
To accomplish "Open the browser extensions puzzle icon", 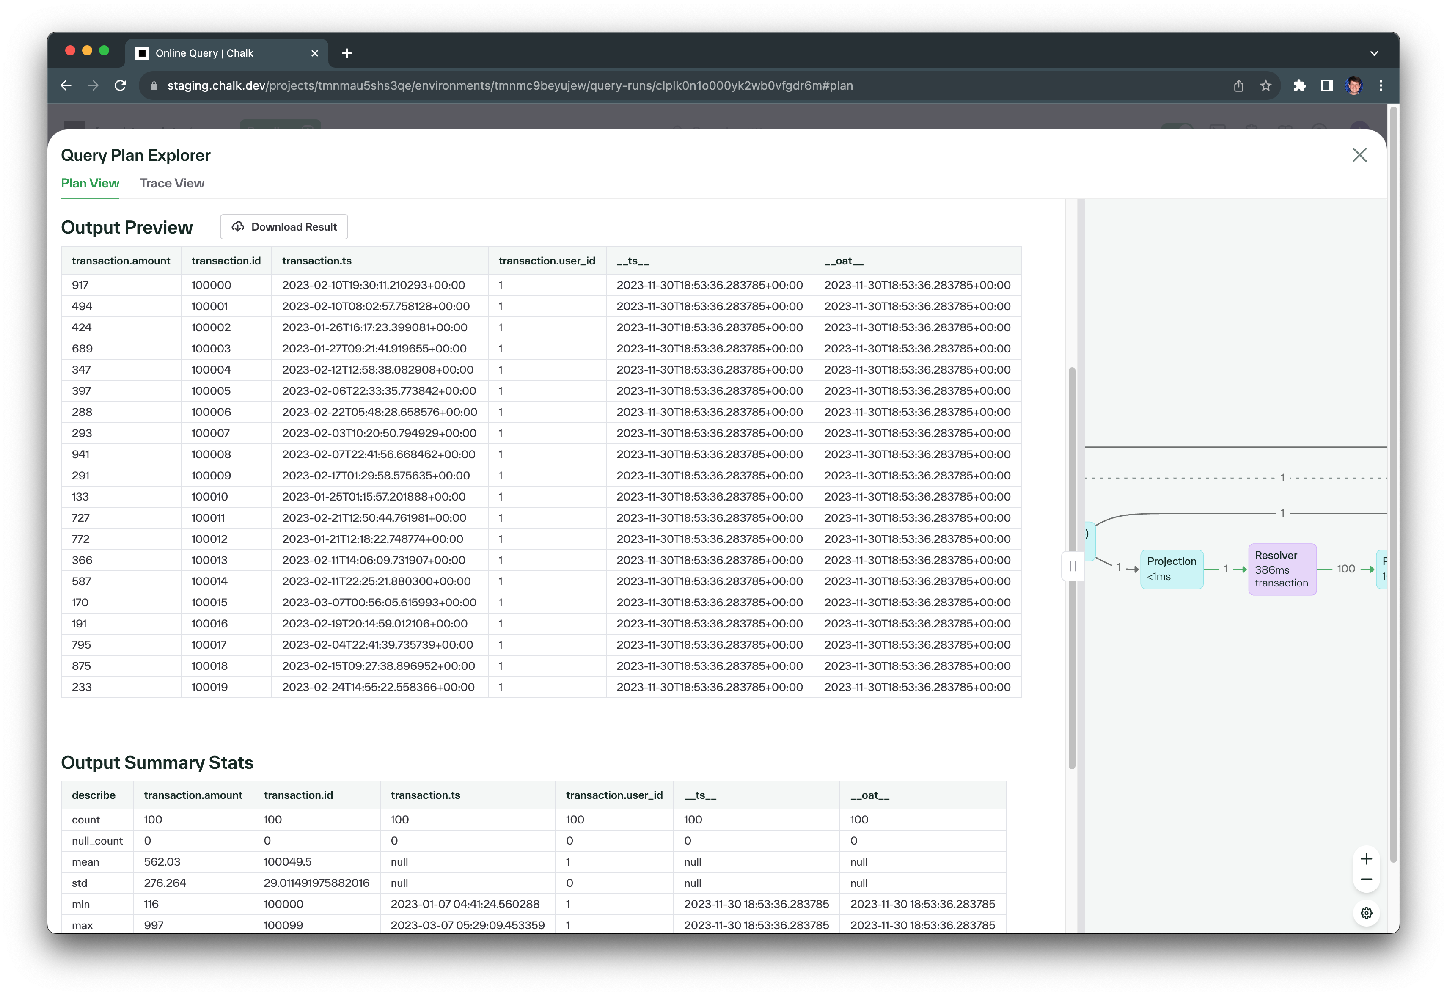I will pyautogui.click(x=1300, y=85).
